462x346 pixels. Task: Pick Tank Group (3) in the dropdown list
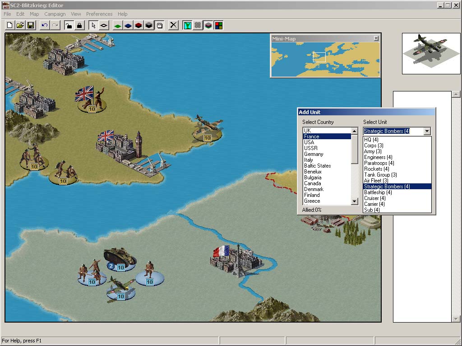[x=380, y=175]
